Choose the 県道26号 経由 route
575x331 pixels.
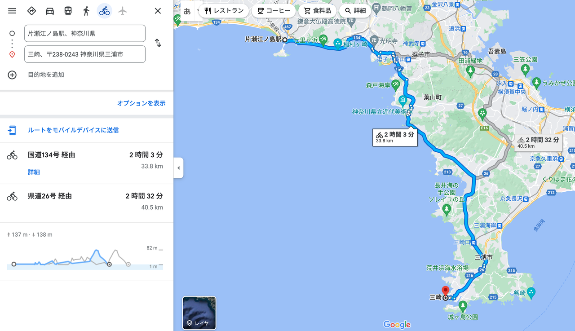(x=87, y=202)
